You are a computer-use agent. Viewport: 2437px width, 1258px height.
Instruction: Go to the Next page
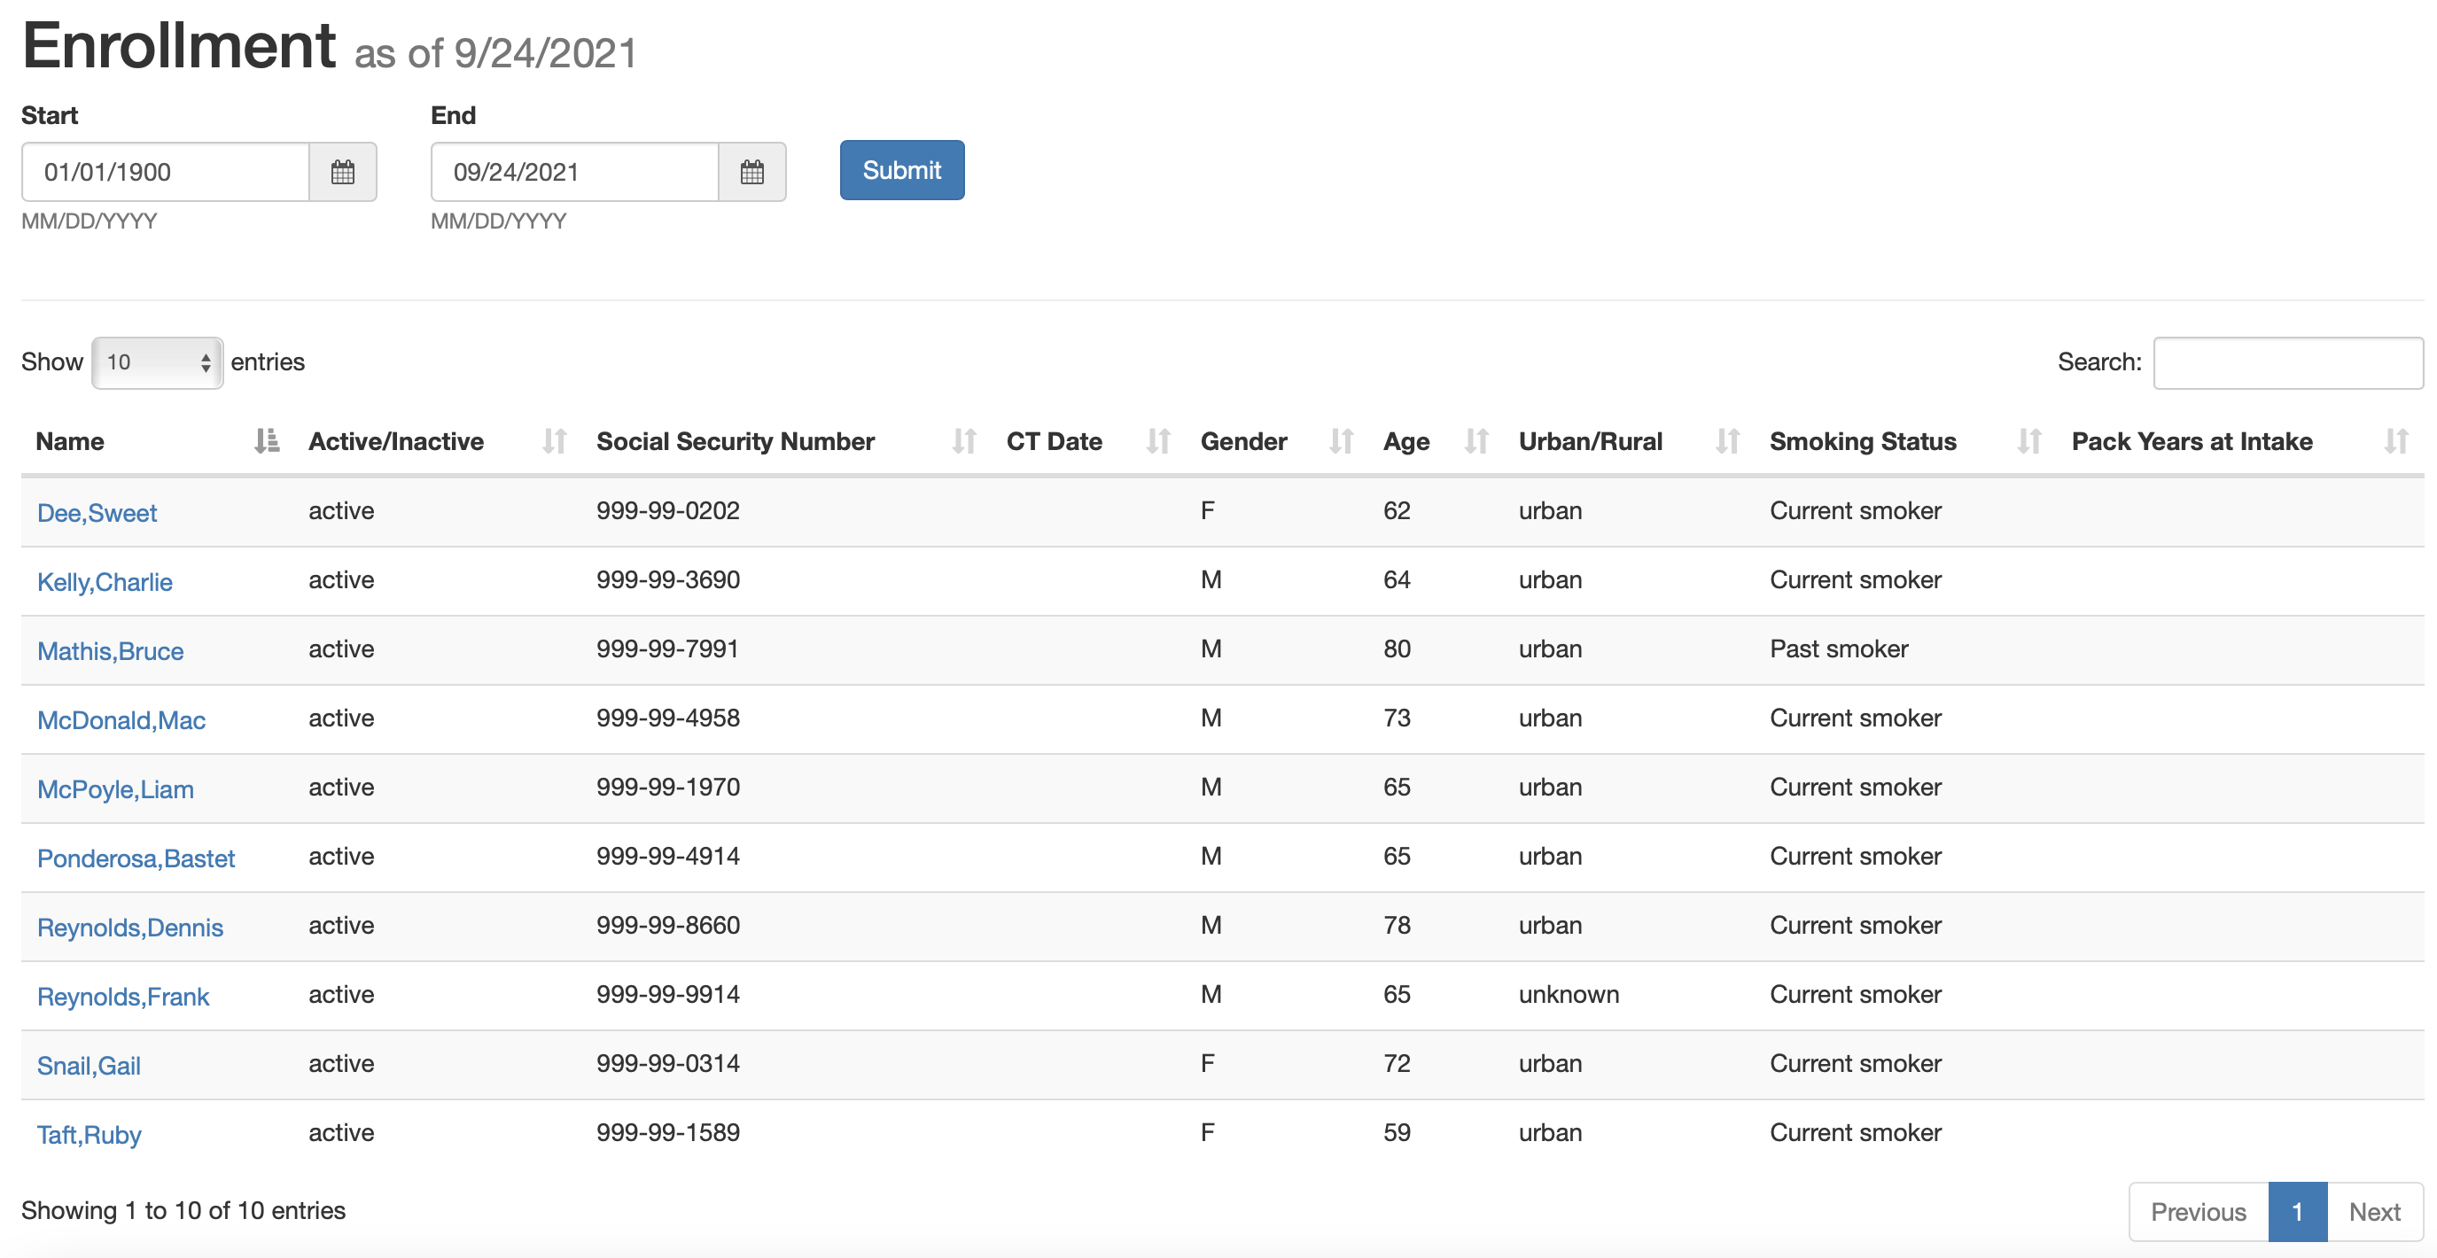(x=2375, y=1213)
